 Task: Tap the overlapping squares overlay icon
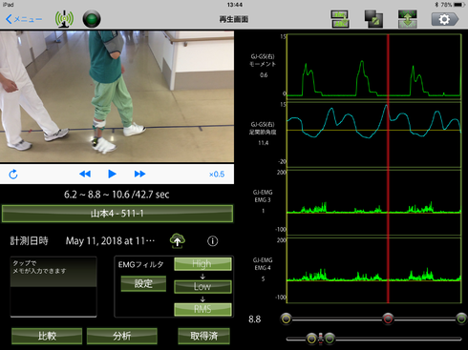pyautogui.click(x=373, y=19)
